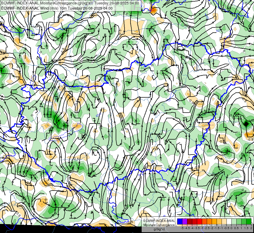The width and height of the screenshot is (254, 233).
Task: Click the black diamond marker on the map
Action: coord(246,124)
